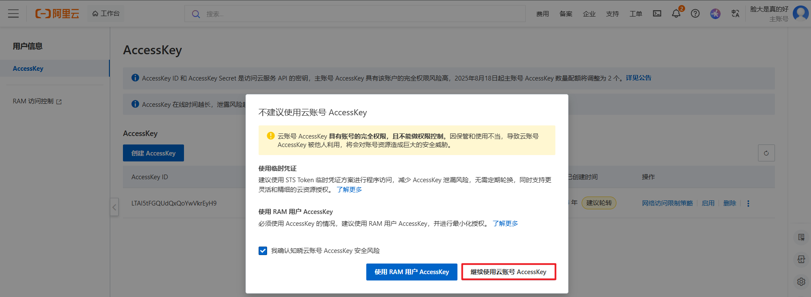Open the 备案 menu
The width and height of the screenshot is (811, 297).
566,14
